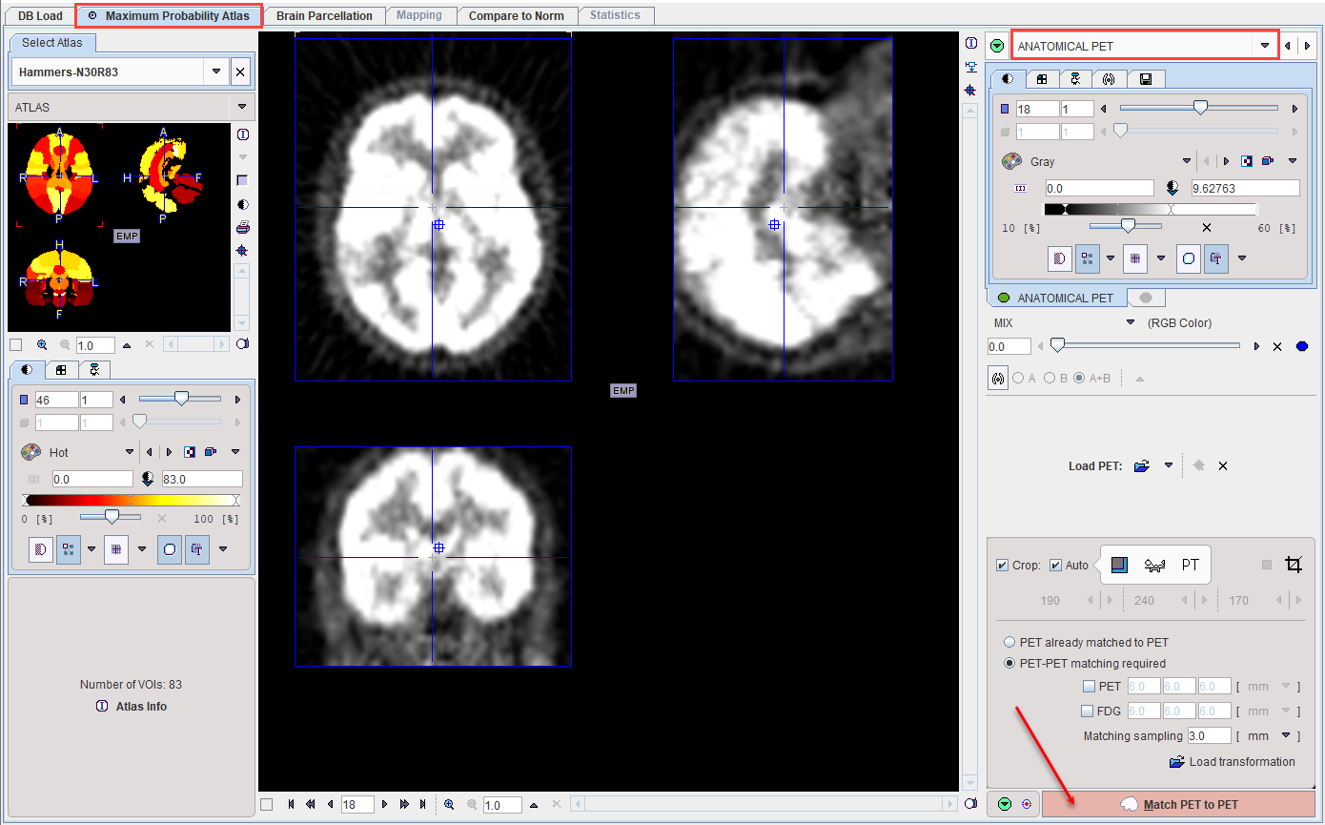Reset MIX slider with X icon

[1277, 346]
